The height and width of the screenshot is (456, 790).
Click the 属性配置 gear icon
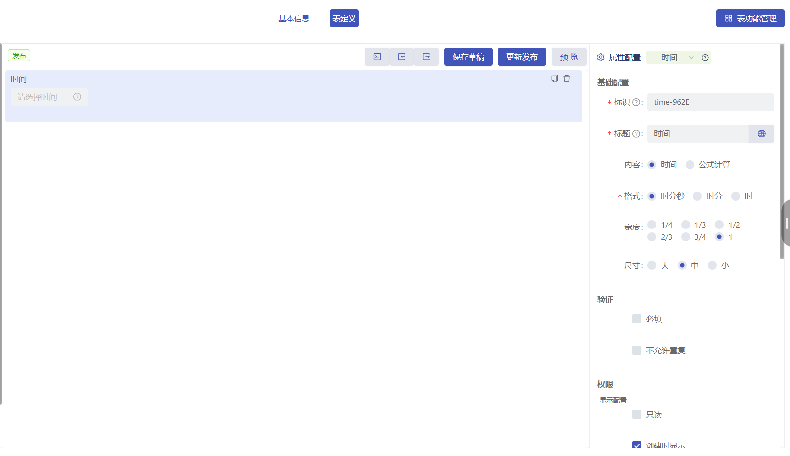pos(601,57)
